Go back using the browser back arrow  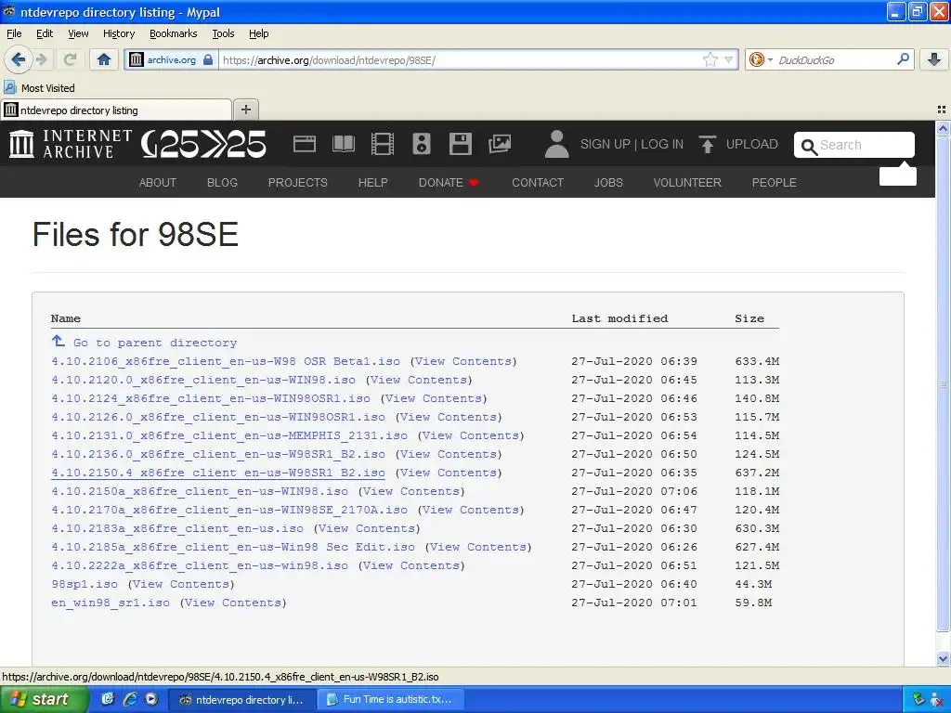coord(18,59)
